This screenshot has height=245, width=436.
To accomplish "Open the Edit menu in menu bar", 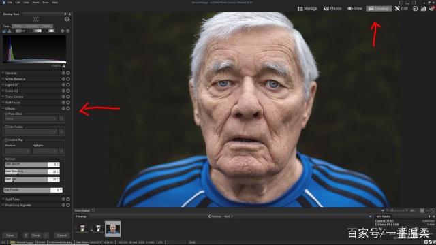I will (x=18, y=3).
